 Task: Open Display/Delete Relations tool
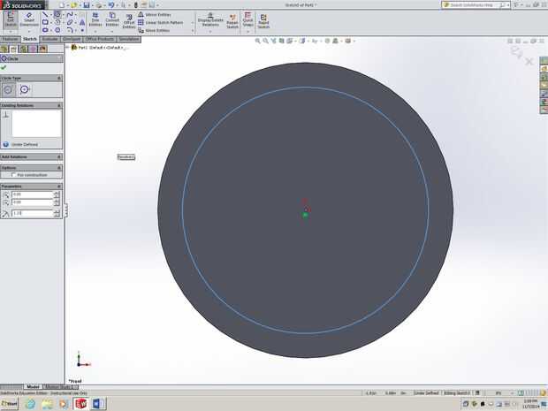(x=210, y=20)
